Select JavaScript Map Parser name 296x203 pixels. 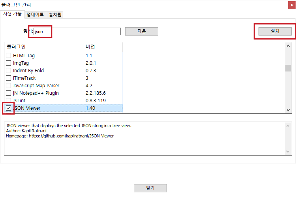click(x=36, y=86)
